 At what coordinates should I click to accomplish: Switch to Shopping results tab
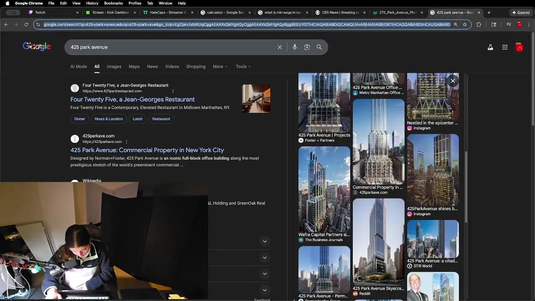coord(196,66)
